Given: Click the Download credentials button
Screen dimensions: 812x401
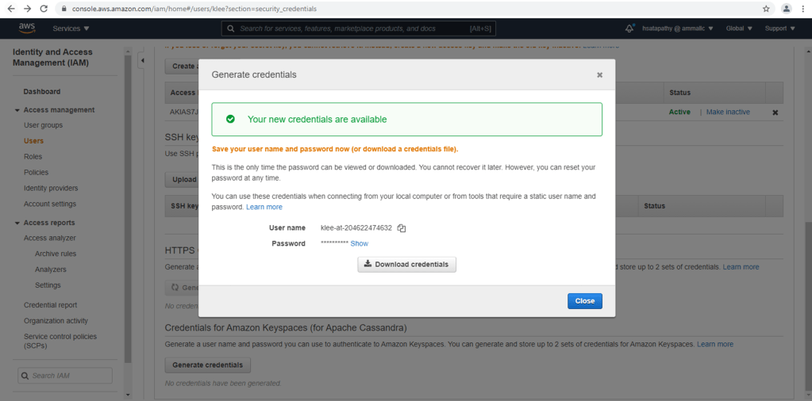Looking at the screenshot, I should click(406, 264).
